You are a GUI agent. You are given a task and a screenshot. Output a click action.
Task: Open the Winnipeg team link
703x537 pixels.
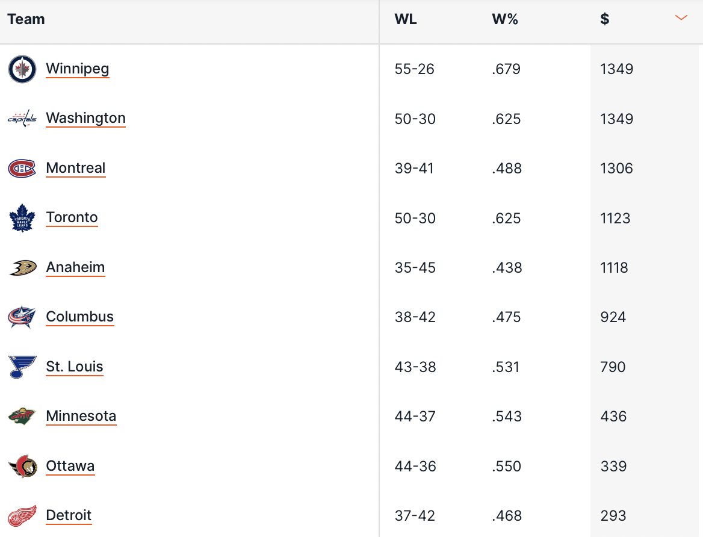click(x=78, y=69)
